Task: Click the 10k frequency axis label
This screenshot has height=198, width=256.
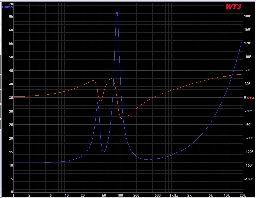Action: click(x=227, y=195)
